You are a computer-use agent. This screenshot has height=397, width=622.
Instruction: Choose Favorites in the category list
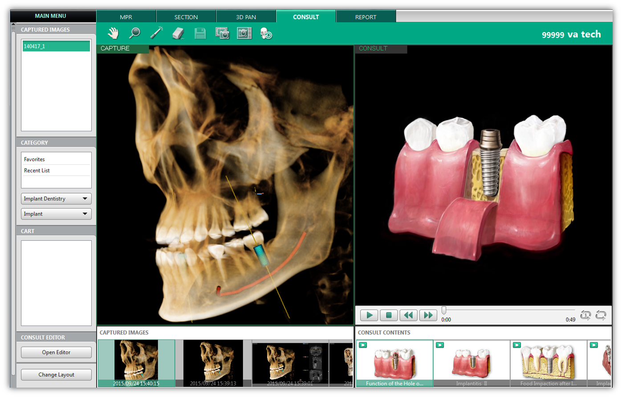[56, 159]
